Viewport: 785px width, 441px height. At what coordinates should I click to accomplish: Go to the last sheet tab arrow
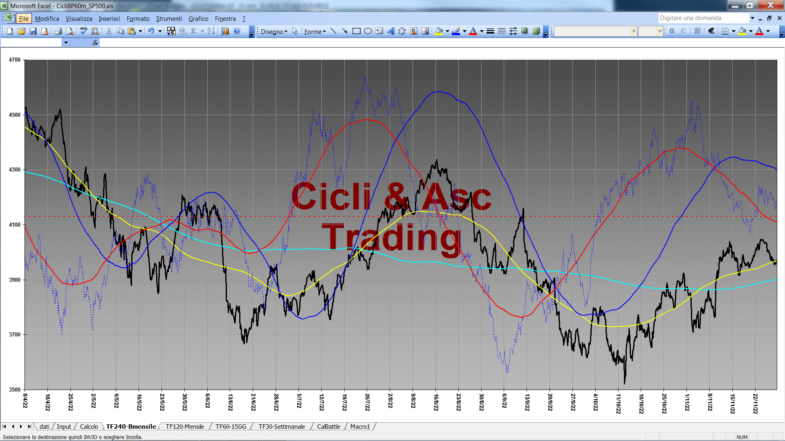[x=29, y=426]
